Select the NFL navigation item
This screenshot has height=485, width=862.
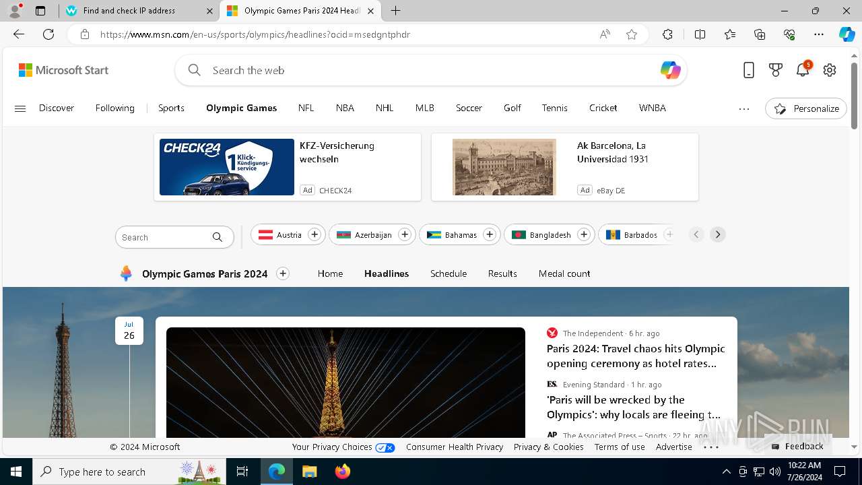coord(306,108)
